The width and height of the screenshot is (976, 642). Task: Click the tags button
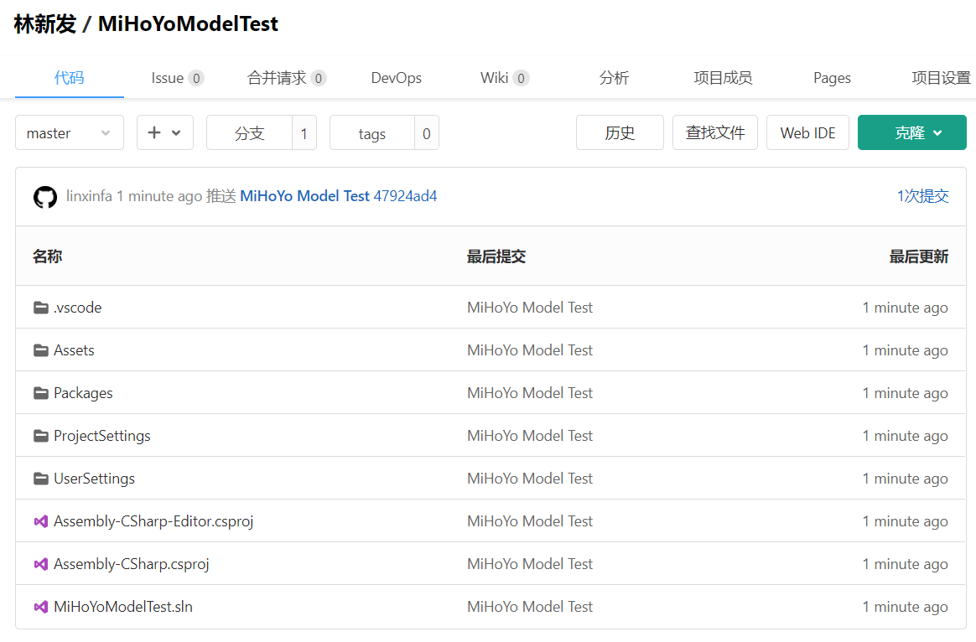372,132
